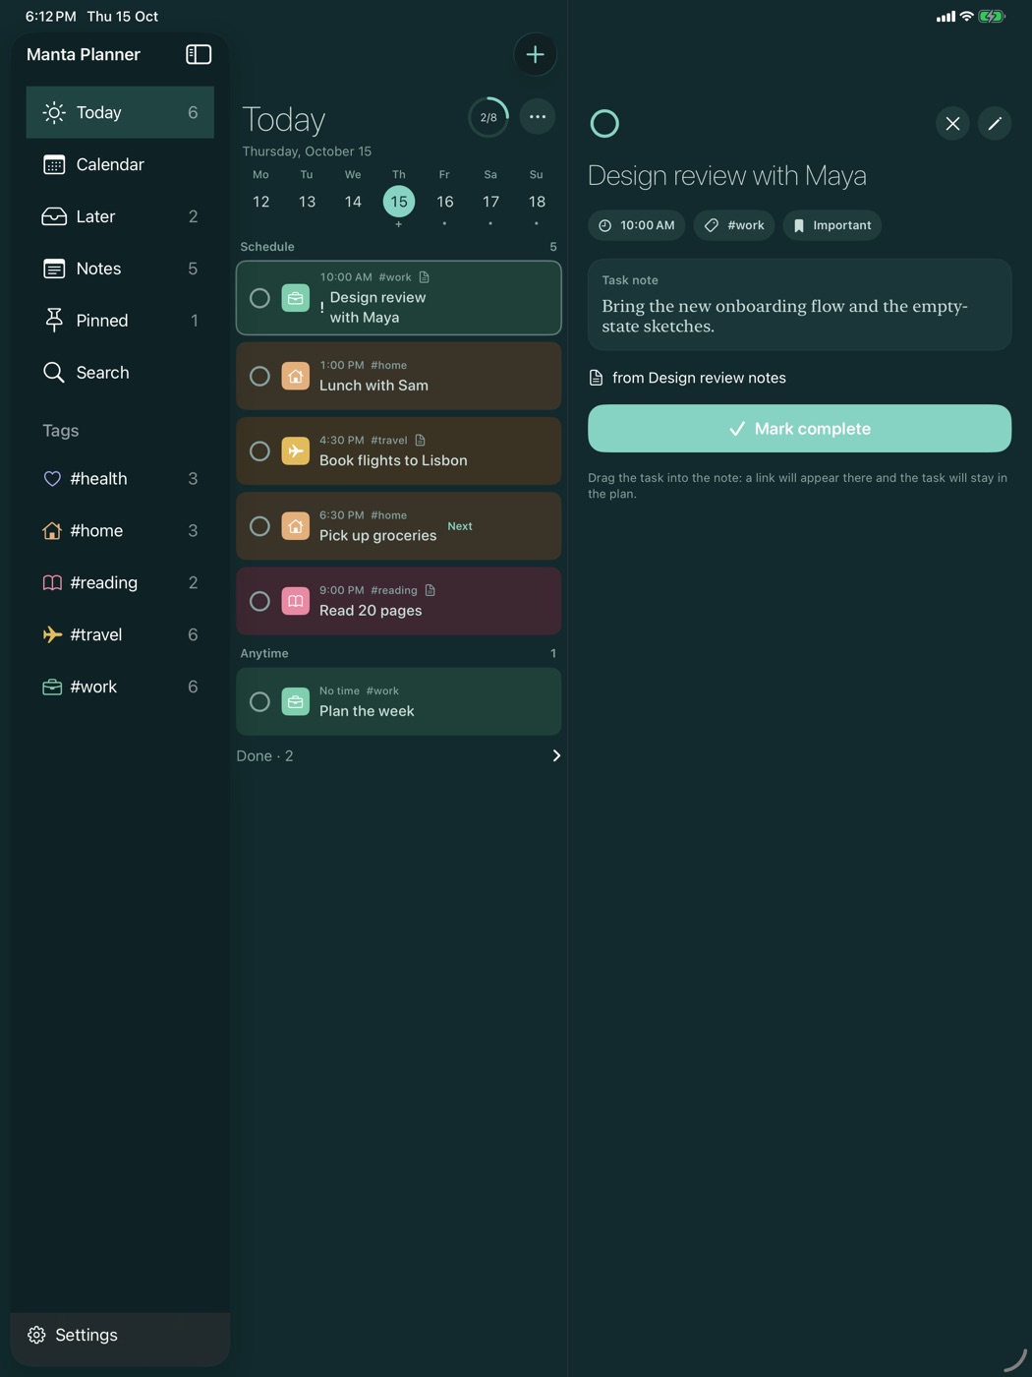The height and width of the screenshot is (1377, 1032).
Task: Open note icon on Design review task
Action: tap(424, 277)
